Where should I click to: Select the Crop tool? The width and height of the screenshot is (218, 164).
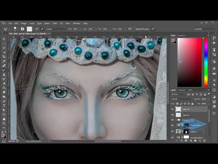click(4, 56)
